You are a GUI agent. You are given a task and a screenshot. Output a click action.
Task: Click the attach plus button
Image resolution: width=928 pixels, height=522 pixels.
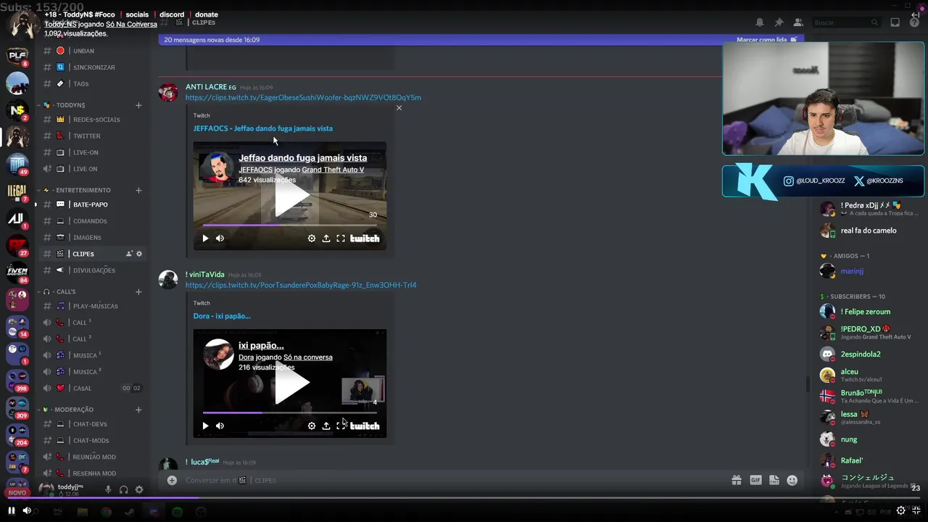[x=172, y=480]
